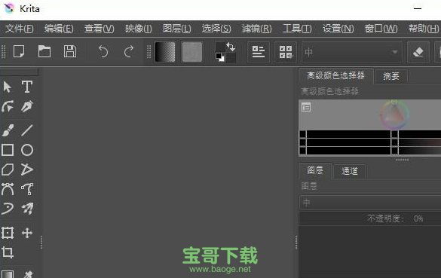This screenshot has height=278, width=441.
Task: Expand the layer blending mode dropdown
Action: pos(370,203)
